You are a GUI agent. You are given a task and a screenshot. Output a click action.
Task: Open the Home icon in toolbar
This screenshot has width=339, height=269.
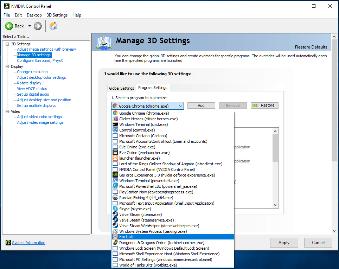(53, 26)
